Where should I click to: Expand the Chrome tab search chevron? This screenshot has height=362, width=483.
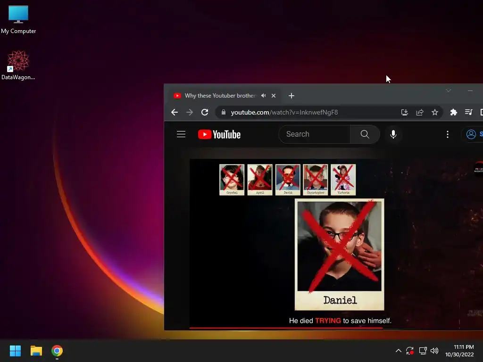pyautogui.click(x=449, y=90)
